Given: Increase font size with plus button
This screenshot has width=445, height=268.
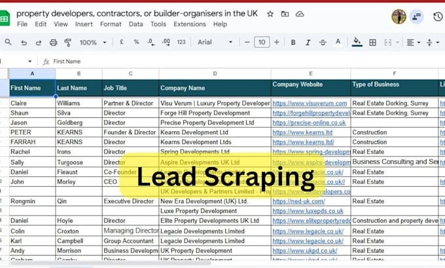Looking at the screenshot, I should (x=277, y=43).
